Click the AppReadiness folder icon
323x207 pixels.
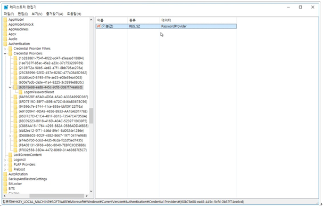tap(5, 29)
